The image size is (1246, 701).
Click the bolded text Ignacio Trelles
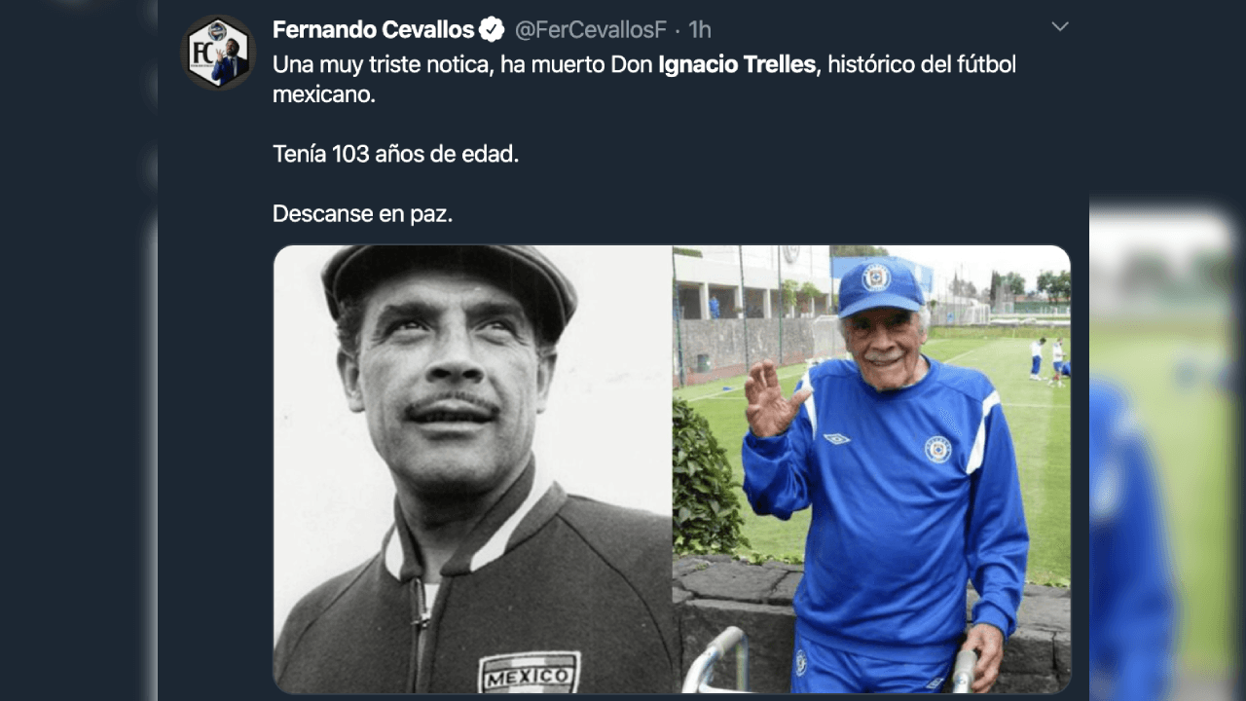pyautogui.click(x=735, y=64)
